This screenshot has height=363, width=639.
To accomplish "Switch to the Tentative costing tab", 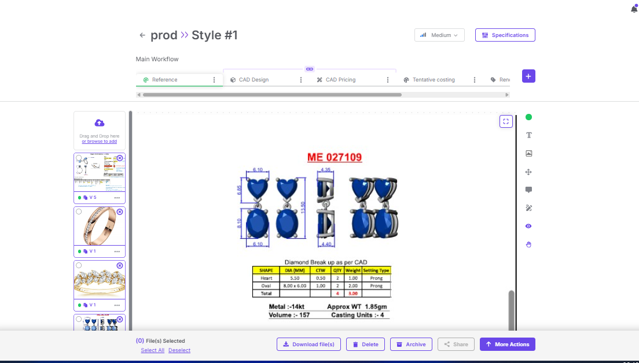I will 433,80.
